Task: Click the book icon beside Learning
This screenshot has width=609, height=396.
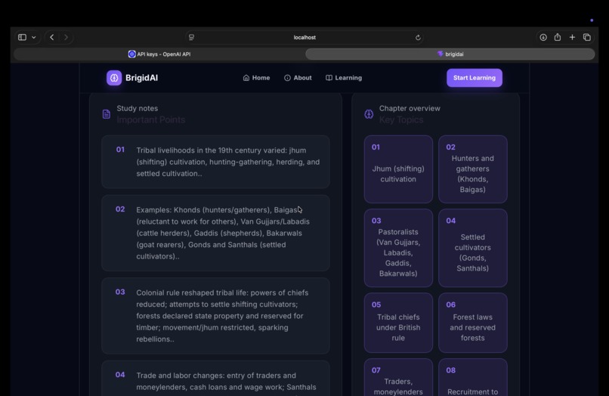Action: click(329, 78)
